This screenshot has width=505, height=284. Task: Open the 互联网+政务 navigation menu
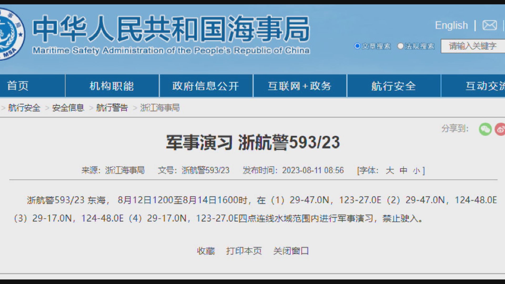point(300,86)
